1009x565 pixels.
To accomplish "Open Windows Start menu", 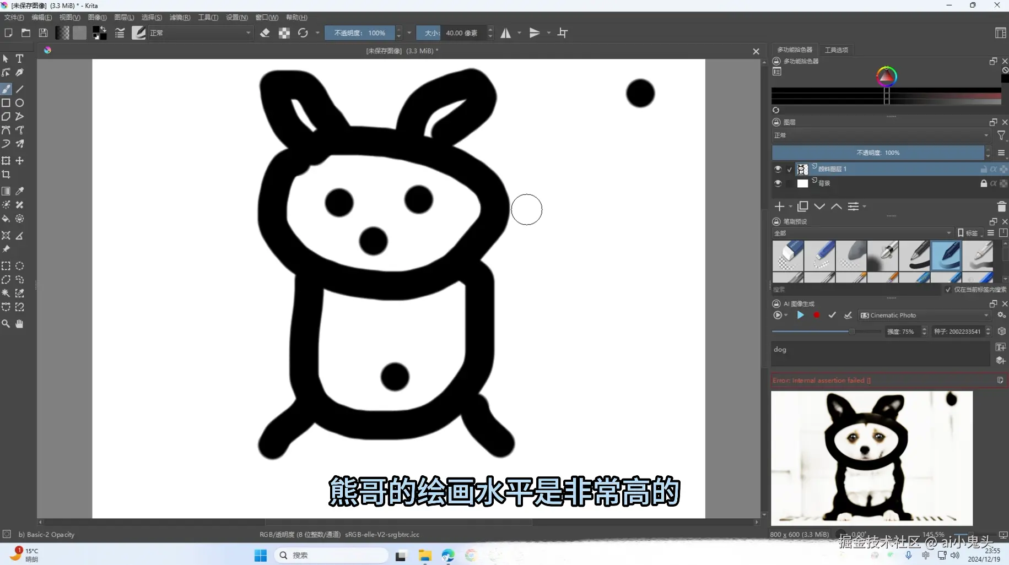I will click(261, 555).
